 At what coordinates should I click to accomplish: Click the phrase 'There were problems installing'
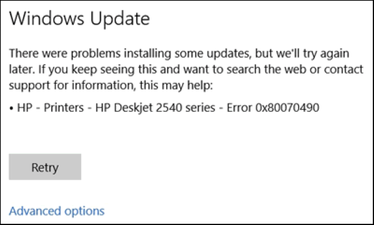tap(90, 53)
